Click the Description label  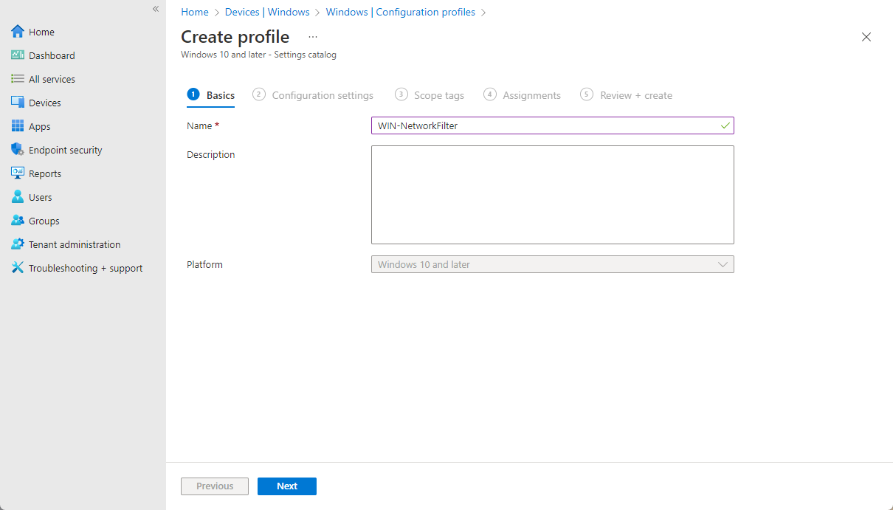tap(211, 155)
